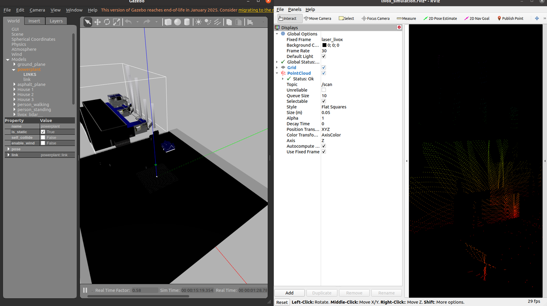Activate the rotate mode tool in Gazebo
The height and width of the screenshot is (306, 547).
(x=107, y=22)
